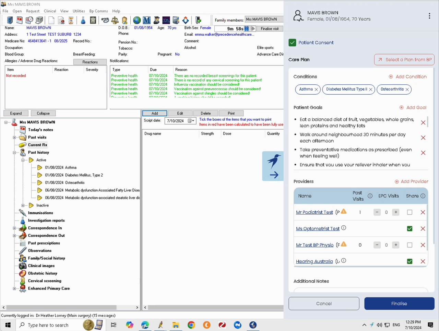The width and height of the screenshot is (439, 331).
Task: Toggle the Patient Consent checkbox
Action: (x=292, y=43)
